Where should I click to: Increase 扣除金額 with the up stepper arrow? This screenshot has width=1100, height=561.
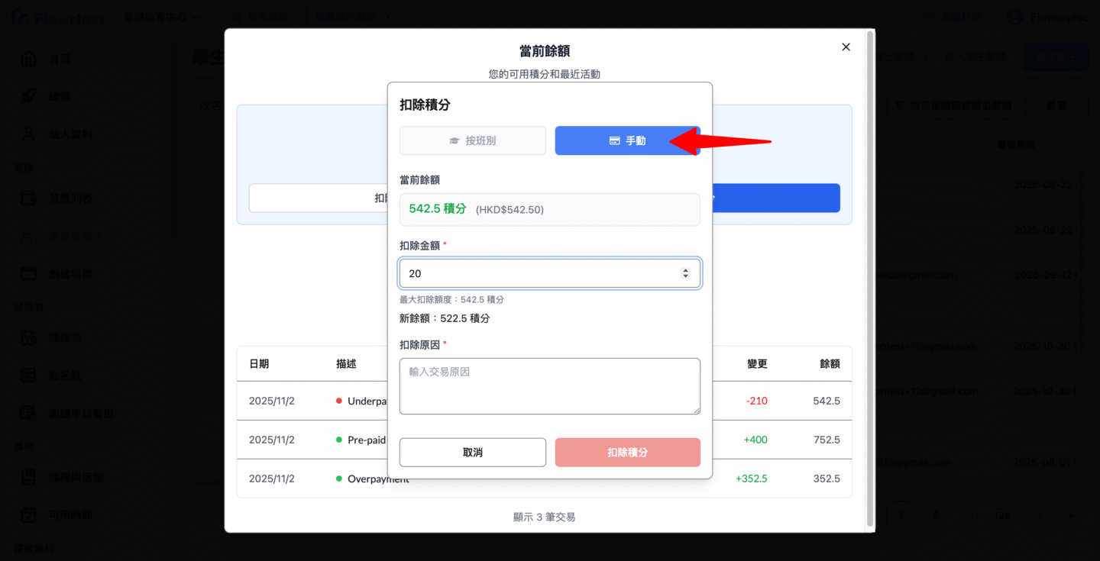click(685, 270)
